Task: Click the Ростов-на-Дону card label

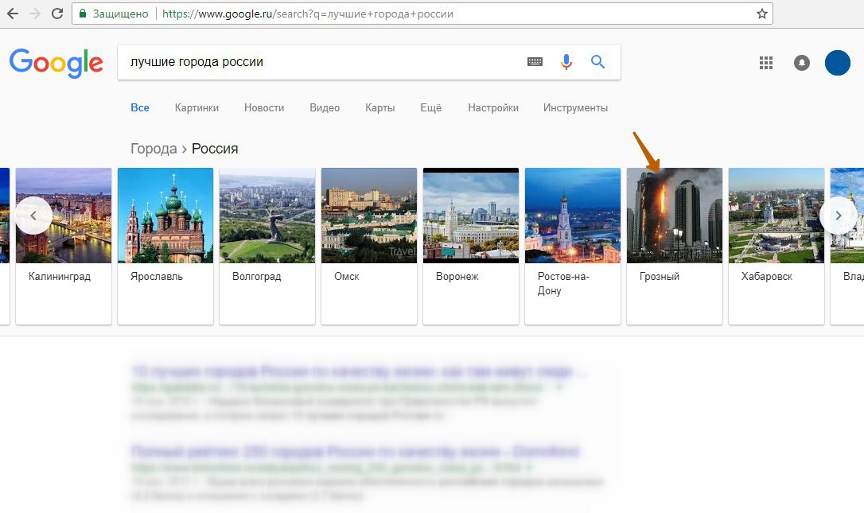Action: click(x=564, y=283)
